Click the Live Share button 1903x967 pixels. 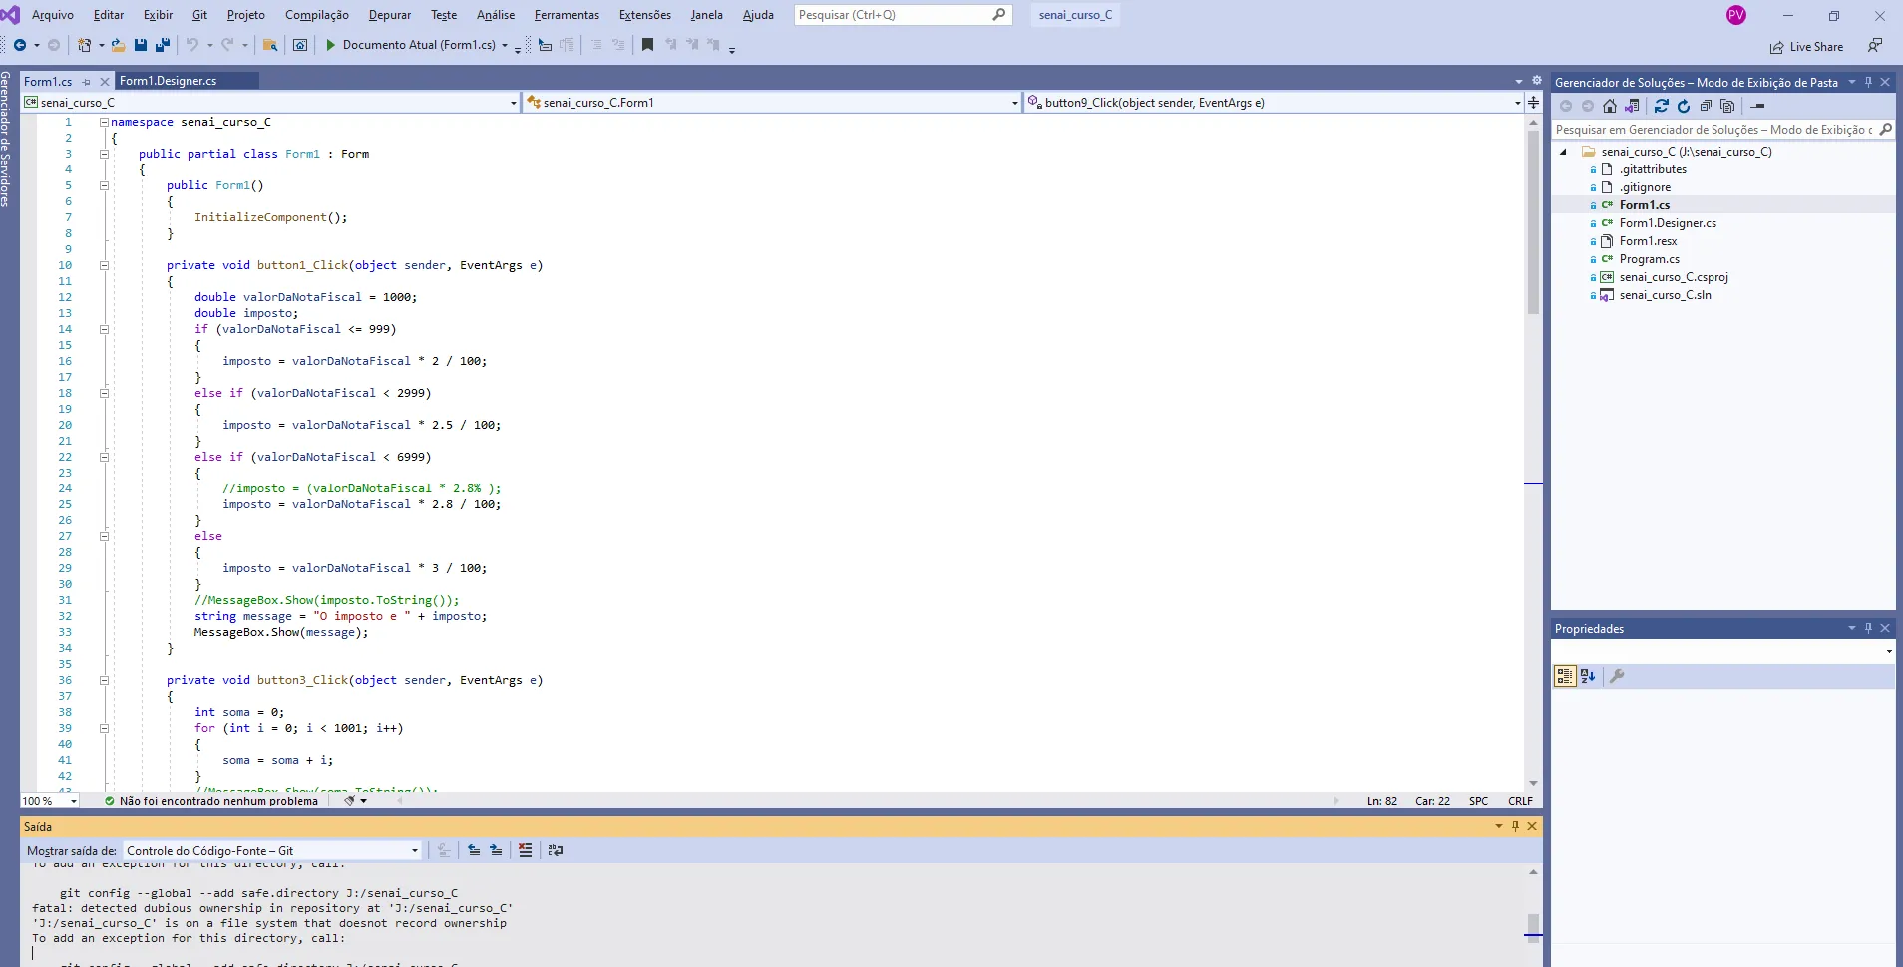click(x=1807, y=46)
